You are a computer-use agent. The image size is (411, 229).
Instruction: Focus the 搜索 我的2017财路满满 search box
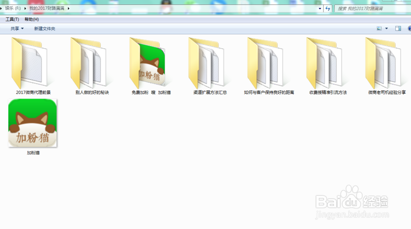373,8
